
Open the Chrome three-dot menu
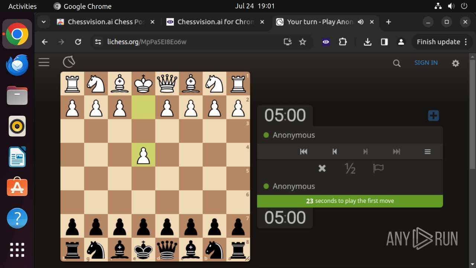(466, 42)
